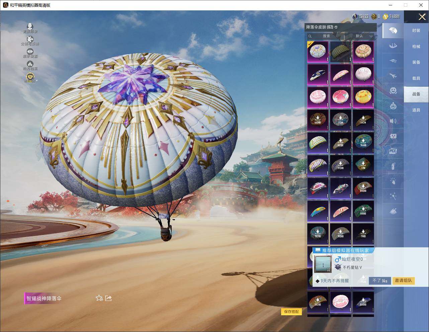Download the 142M parachute skin
Screen dimensions: 429x332
tap(363, 120)
